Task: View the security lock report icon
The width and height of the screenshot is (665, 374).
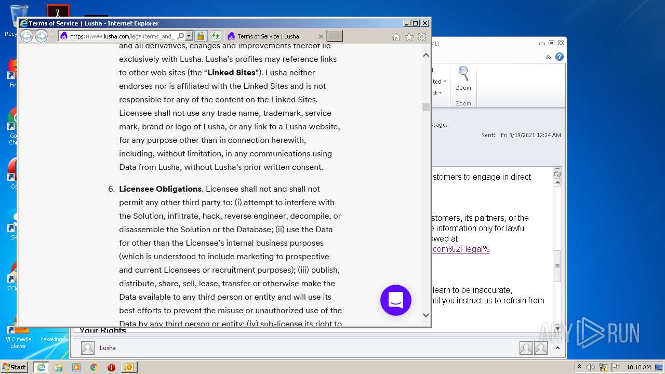Action: [x=201, y=36]
